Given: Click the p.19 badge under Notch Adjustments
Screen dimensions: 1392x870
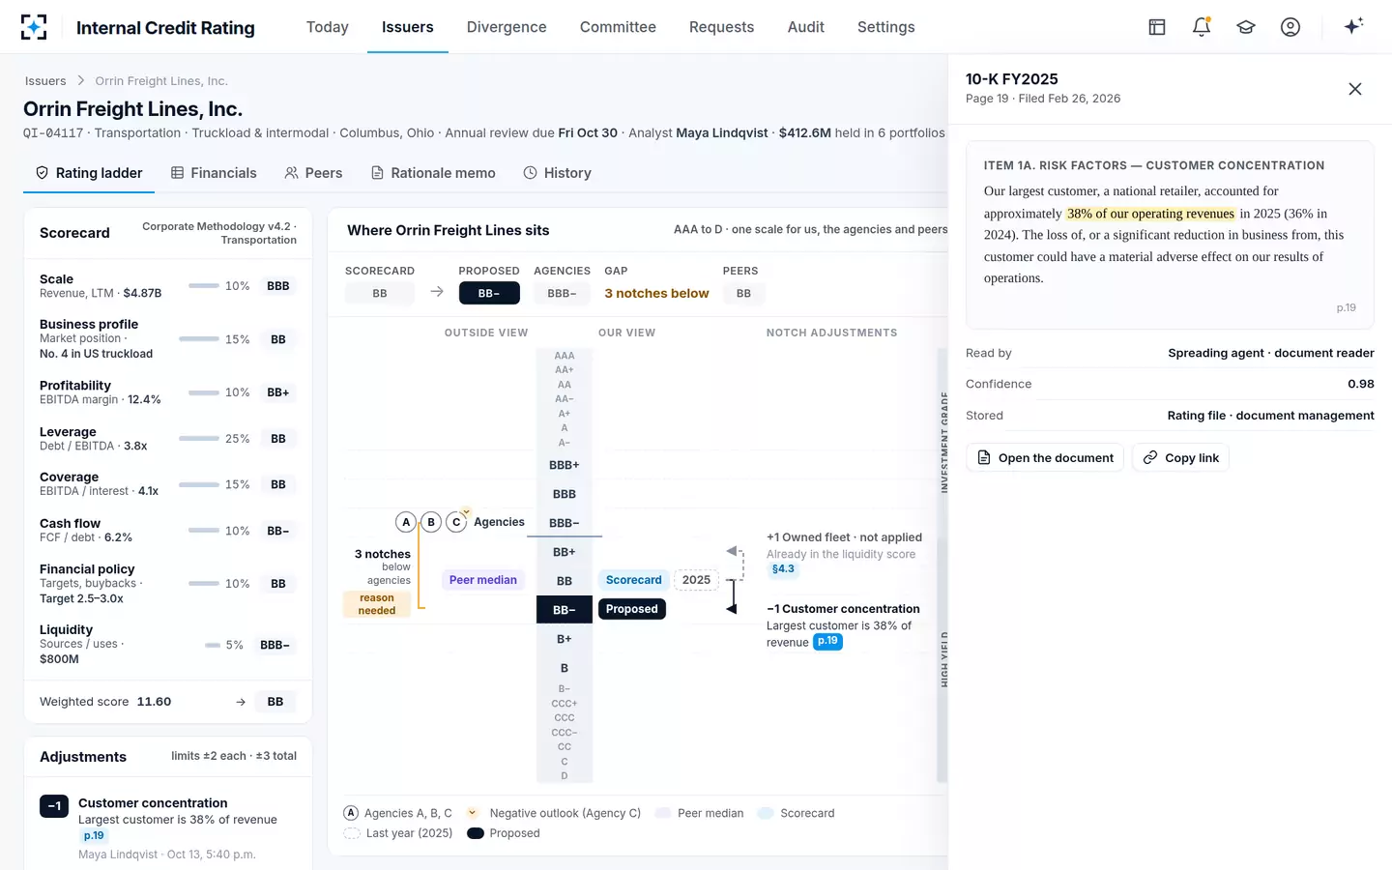Looking at the screenshot, I should [x=827, y=641].
